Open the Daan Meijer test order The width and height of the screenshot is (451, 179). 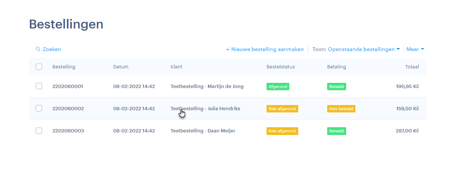203,131
